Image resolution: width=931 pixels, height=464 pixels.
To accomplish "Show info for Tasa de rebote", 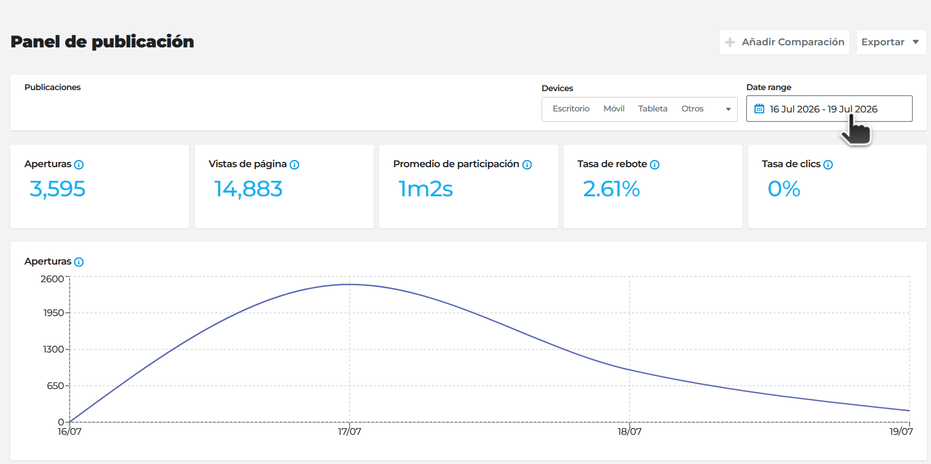I will point(655,165).
